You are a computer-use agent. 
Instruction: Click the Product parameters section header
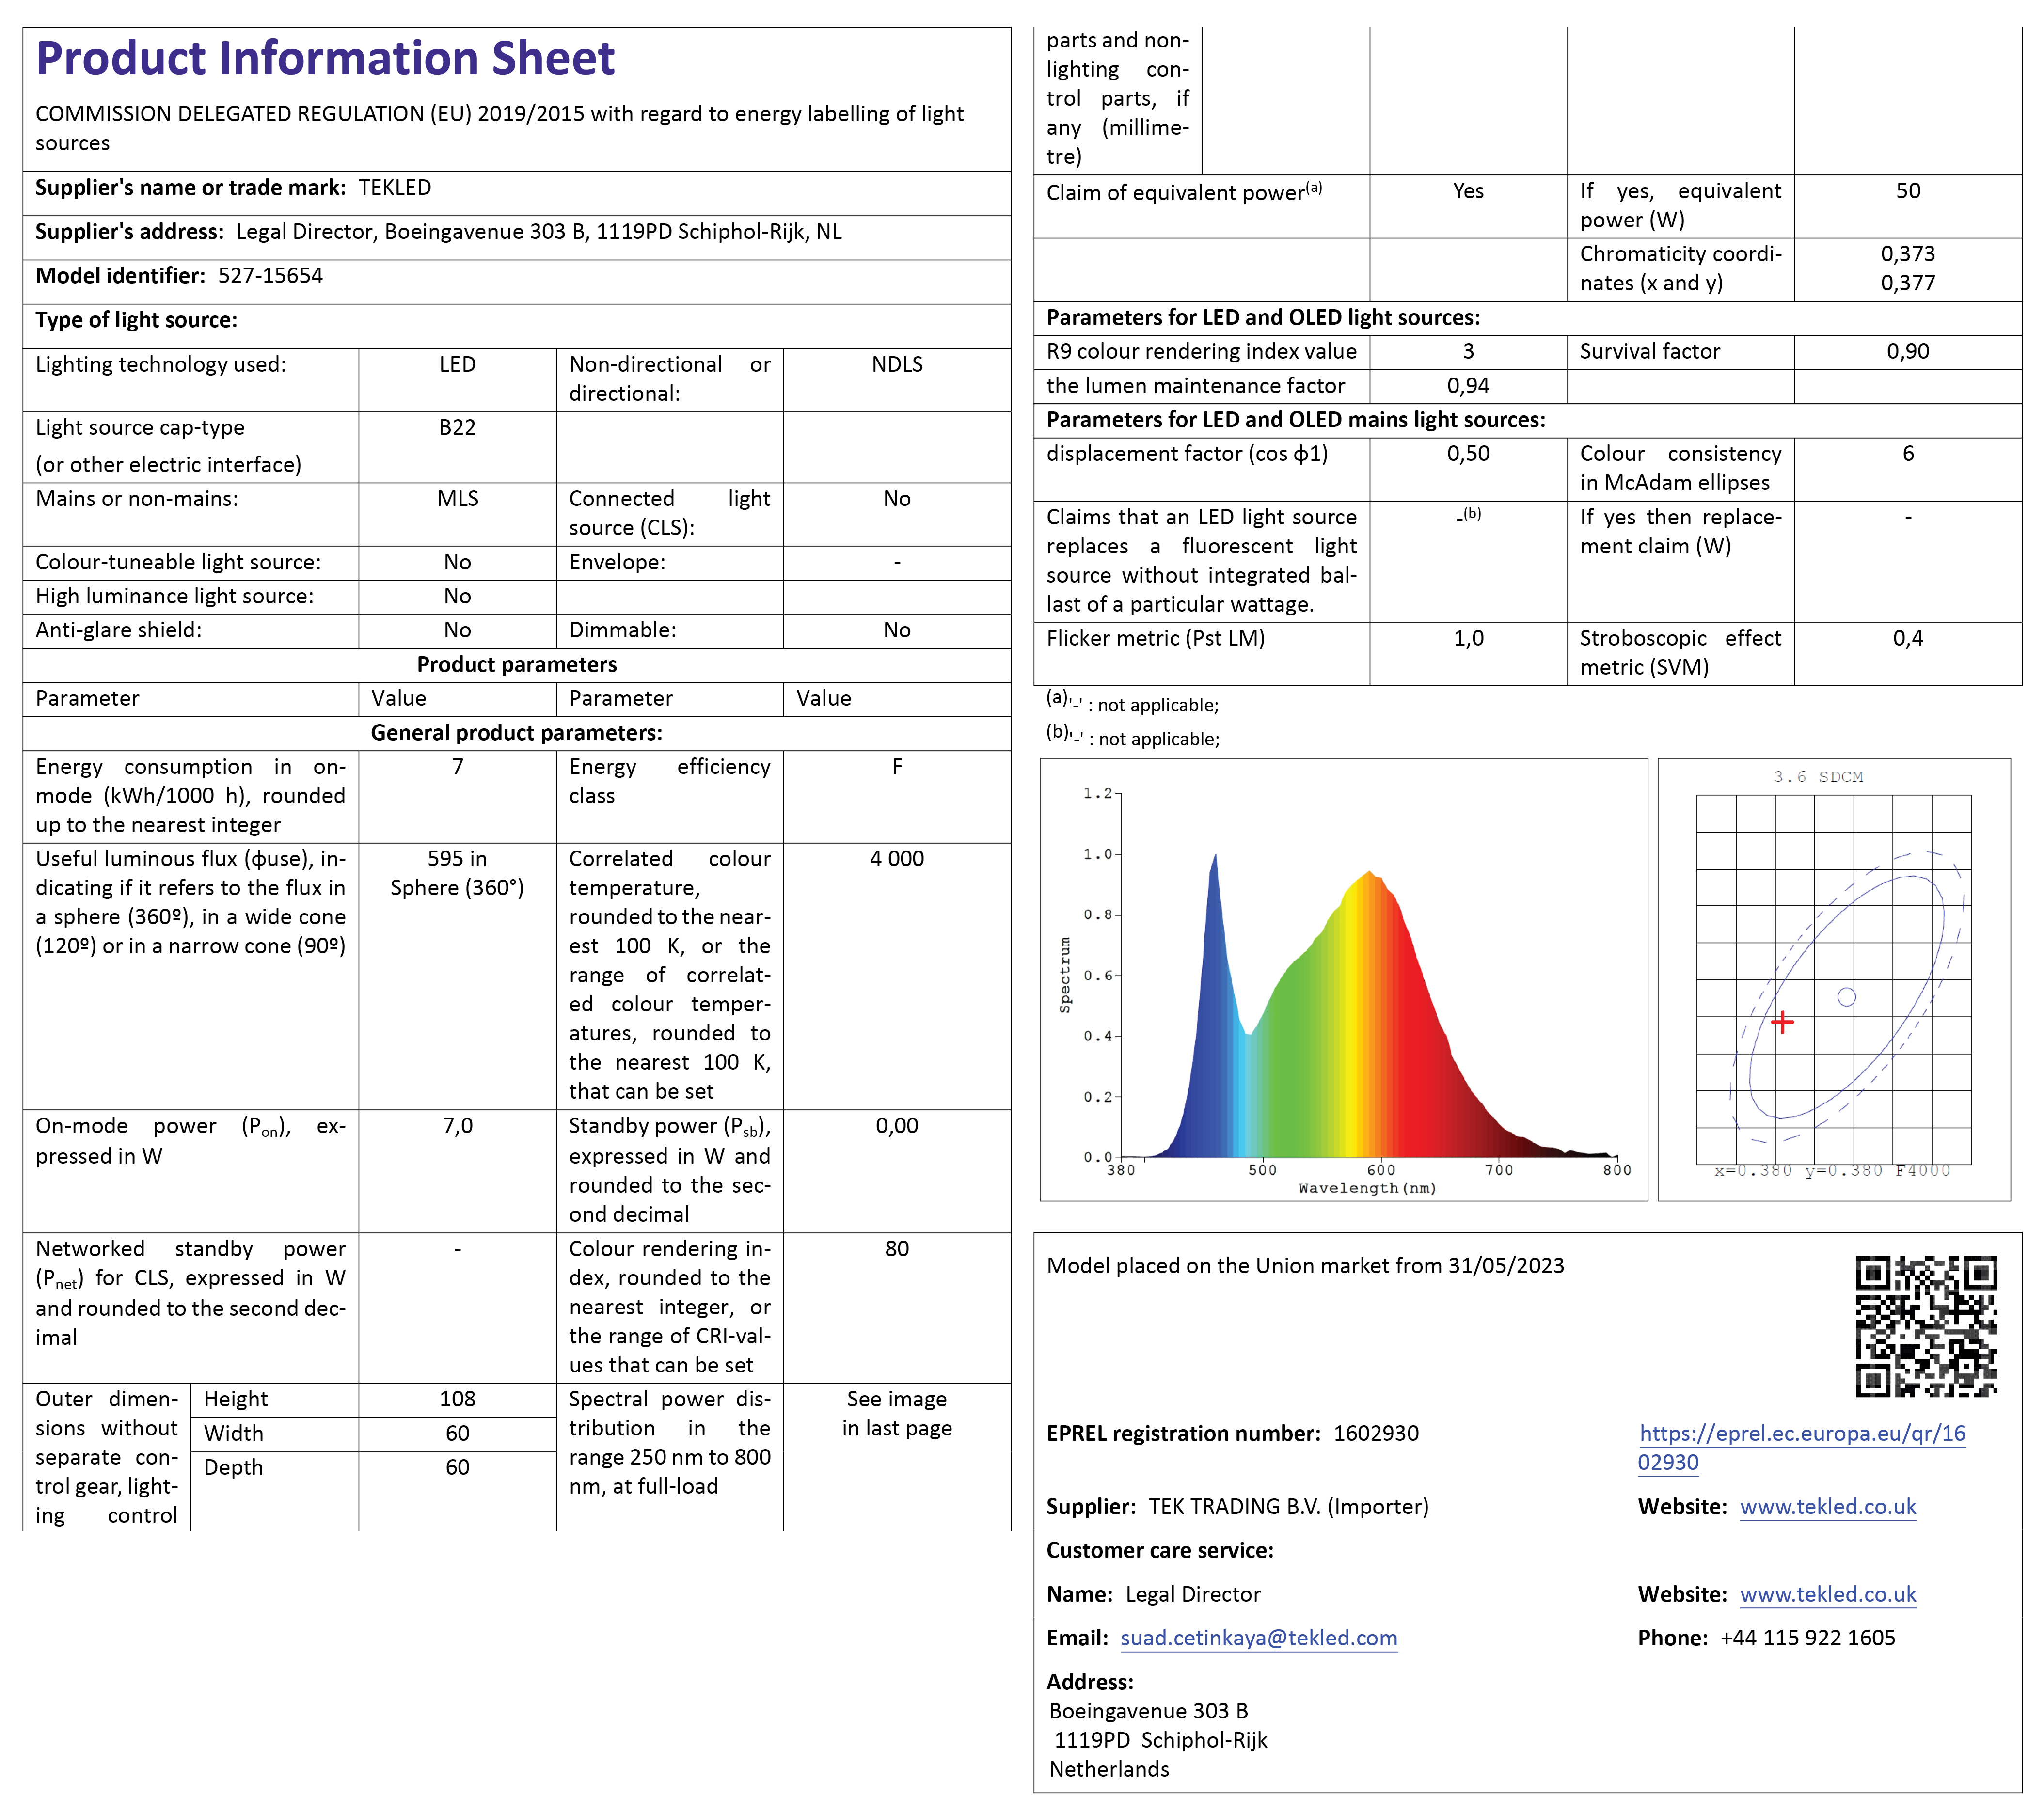(516, 665)
